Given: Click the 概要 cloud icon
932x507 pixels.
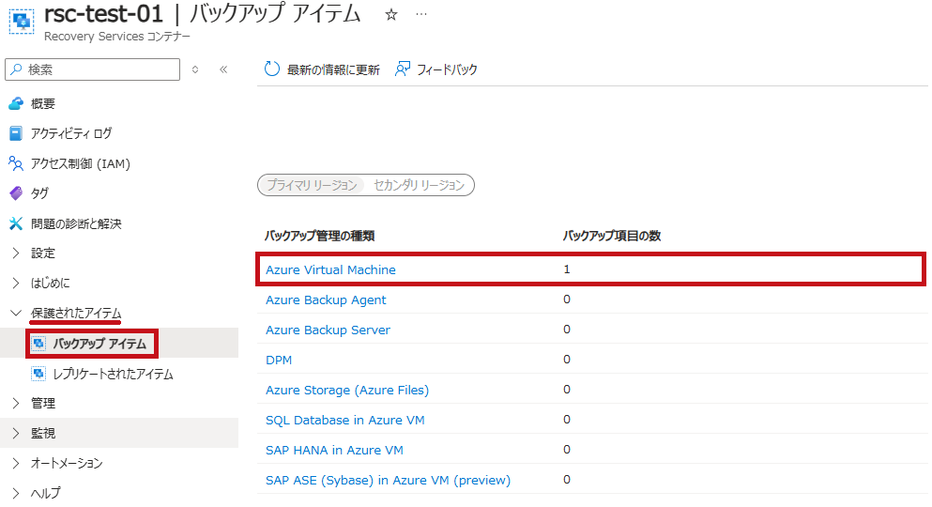Looking at the screenshot, I should click(x=16, y=103).
